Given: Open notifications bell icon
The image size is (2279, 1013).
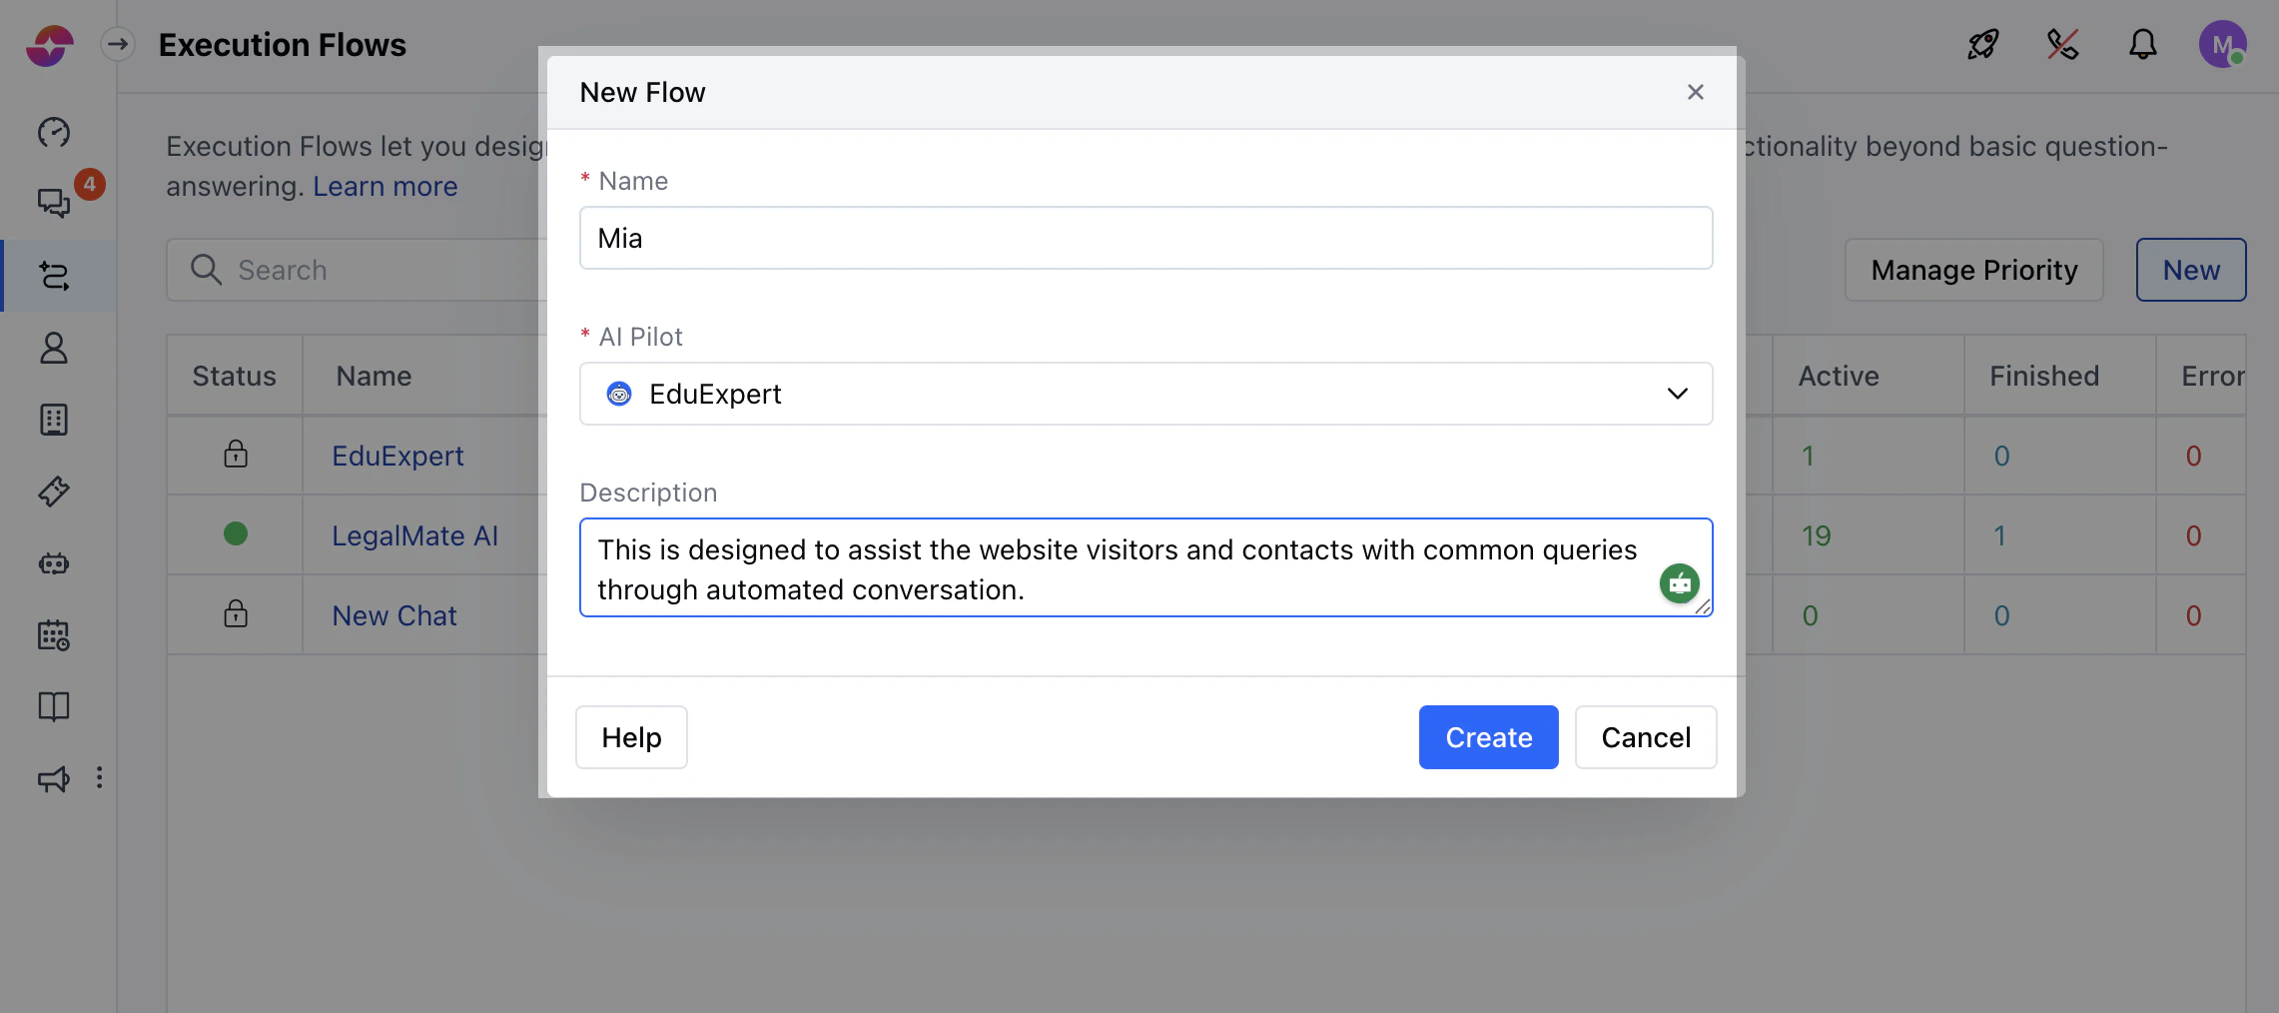Looking at the screenshot, I should pyautogui.click(x=2143, y=45).
